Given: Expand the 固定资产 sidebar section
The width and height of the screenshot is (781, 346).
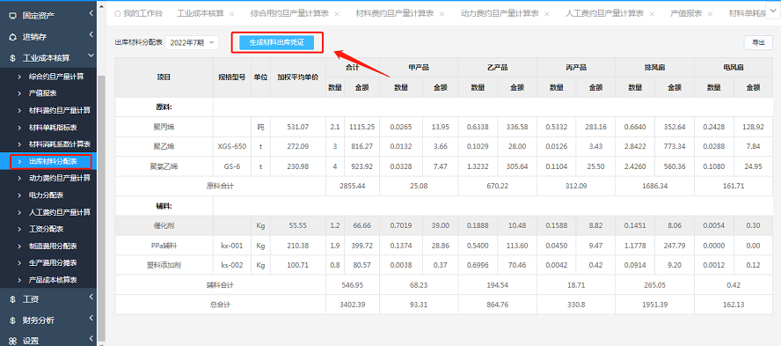Looking at the screenshot, I should coord(91,13).
